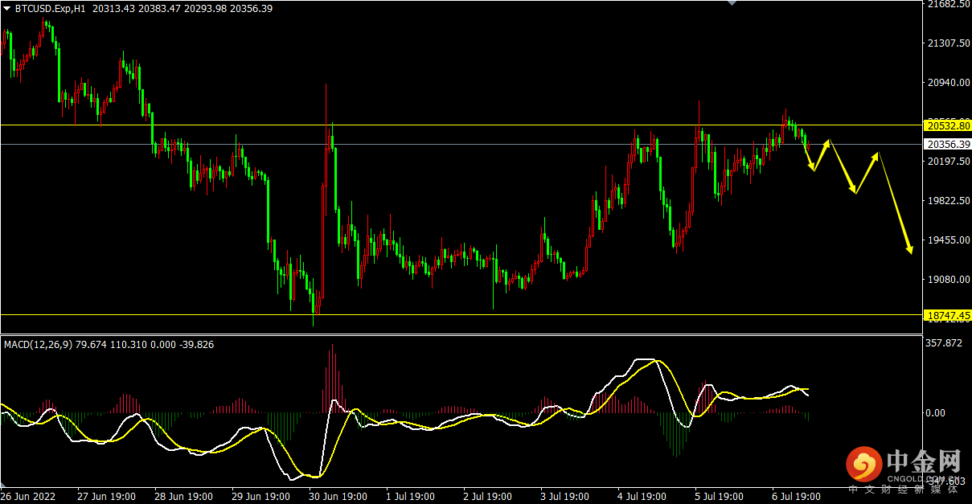Click the 0.00 MACD scale label
This screenshot has height=504, width=972.
[x=937, y=413]
